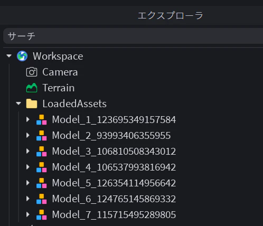The image size is (263, 226).
Task: Select the Camera item
Action: click(x=60, y=72)
